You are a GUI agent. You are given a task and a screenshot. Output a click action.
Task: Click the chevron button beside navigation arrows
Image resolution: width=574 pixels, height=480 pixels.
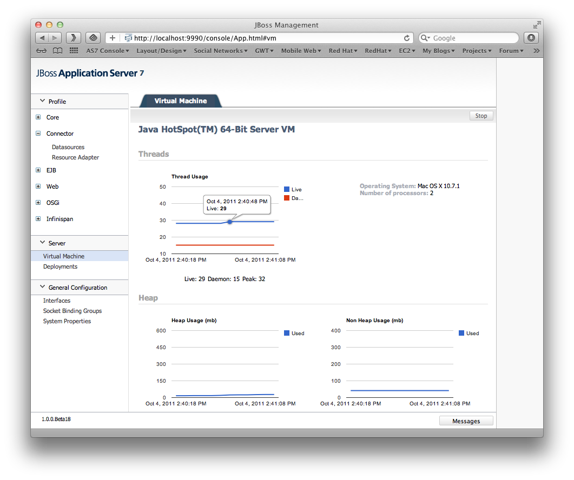[x=74, y=38]
